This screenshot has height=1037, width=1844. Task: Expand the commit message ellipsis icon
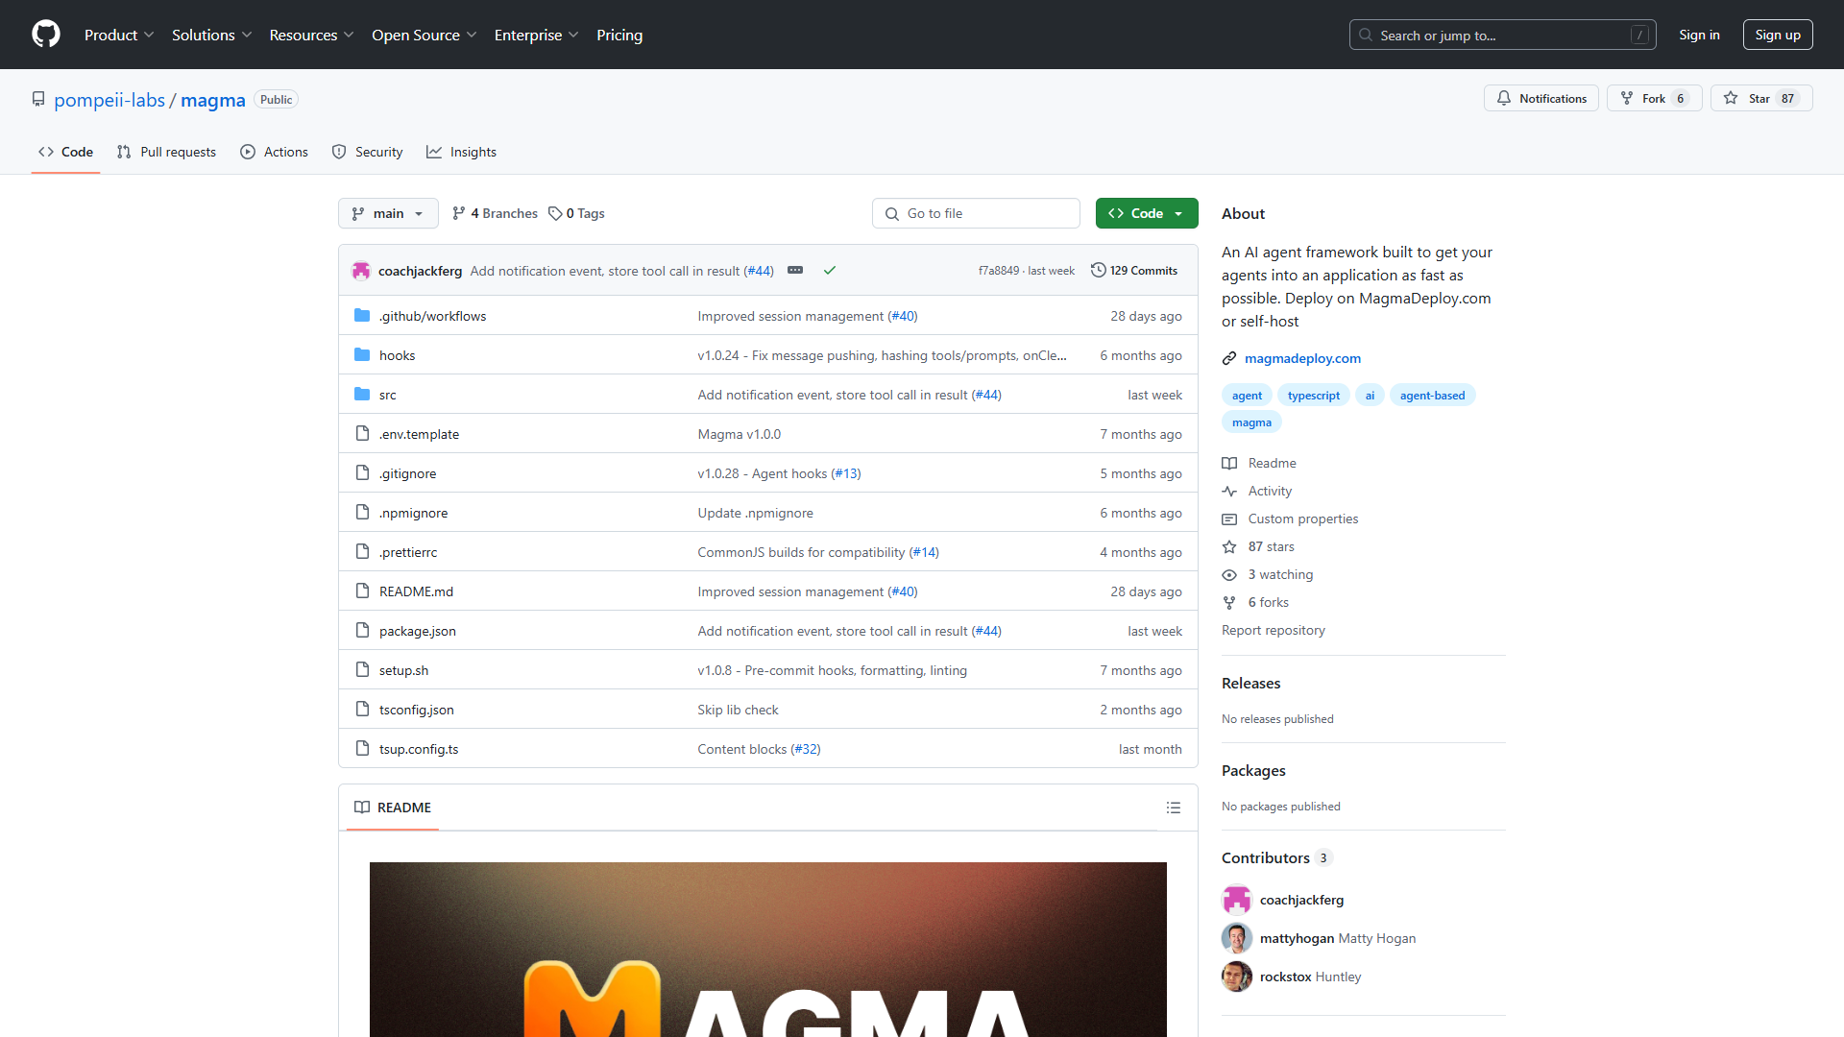[x=795, y=271]
